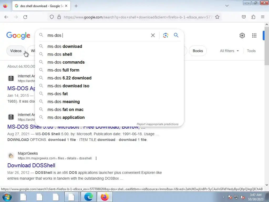The height and width of the screenshot is (202, 269).
Task: Switch to Microsoft Edge in the taskbar
Action: [x=88, y=197]
